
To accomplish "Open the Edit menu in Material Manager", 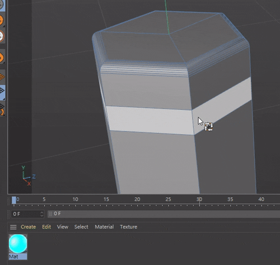I will [46, 227].
